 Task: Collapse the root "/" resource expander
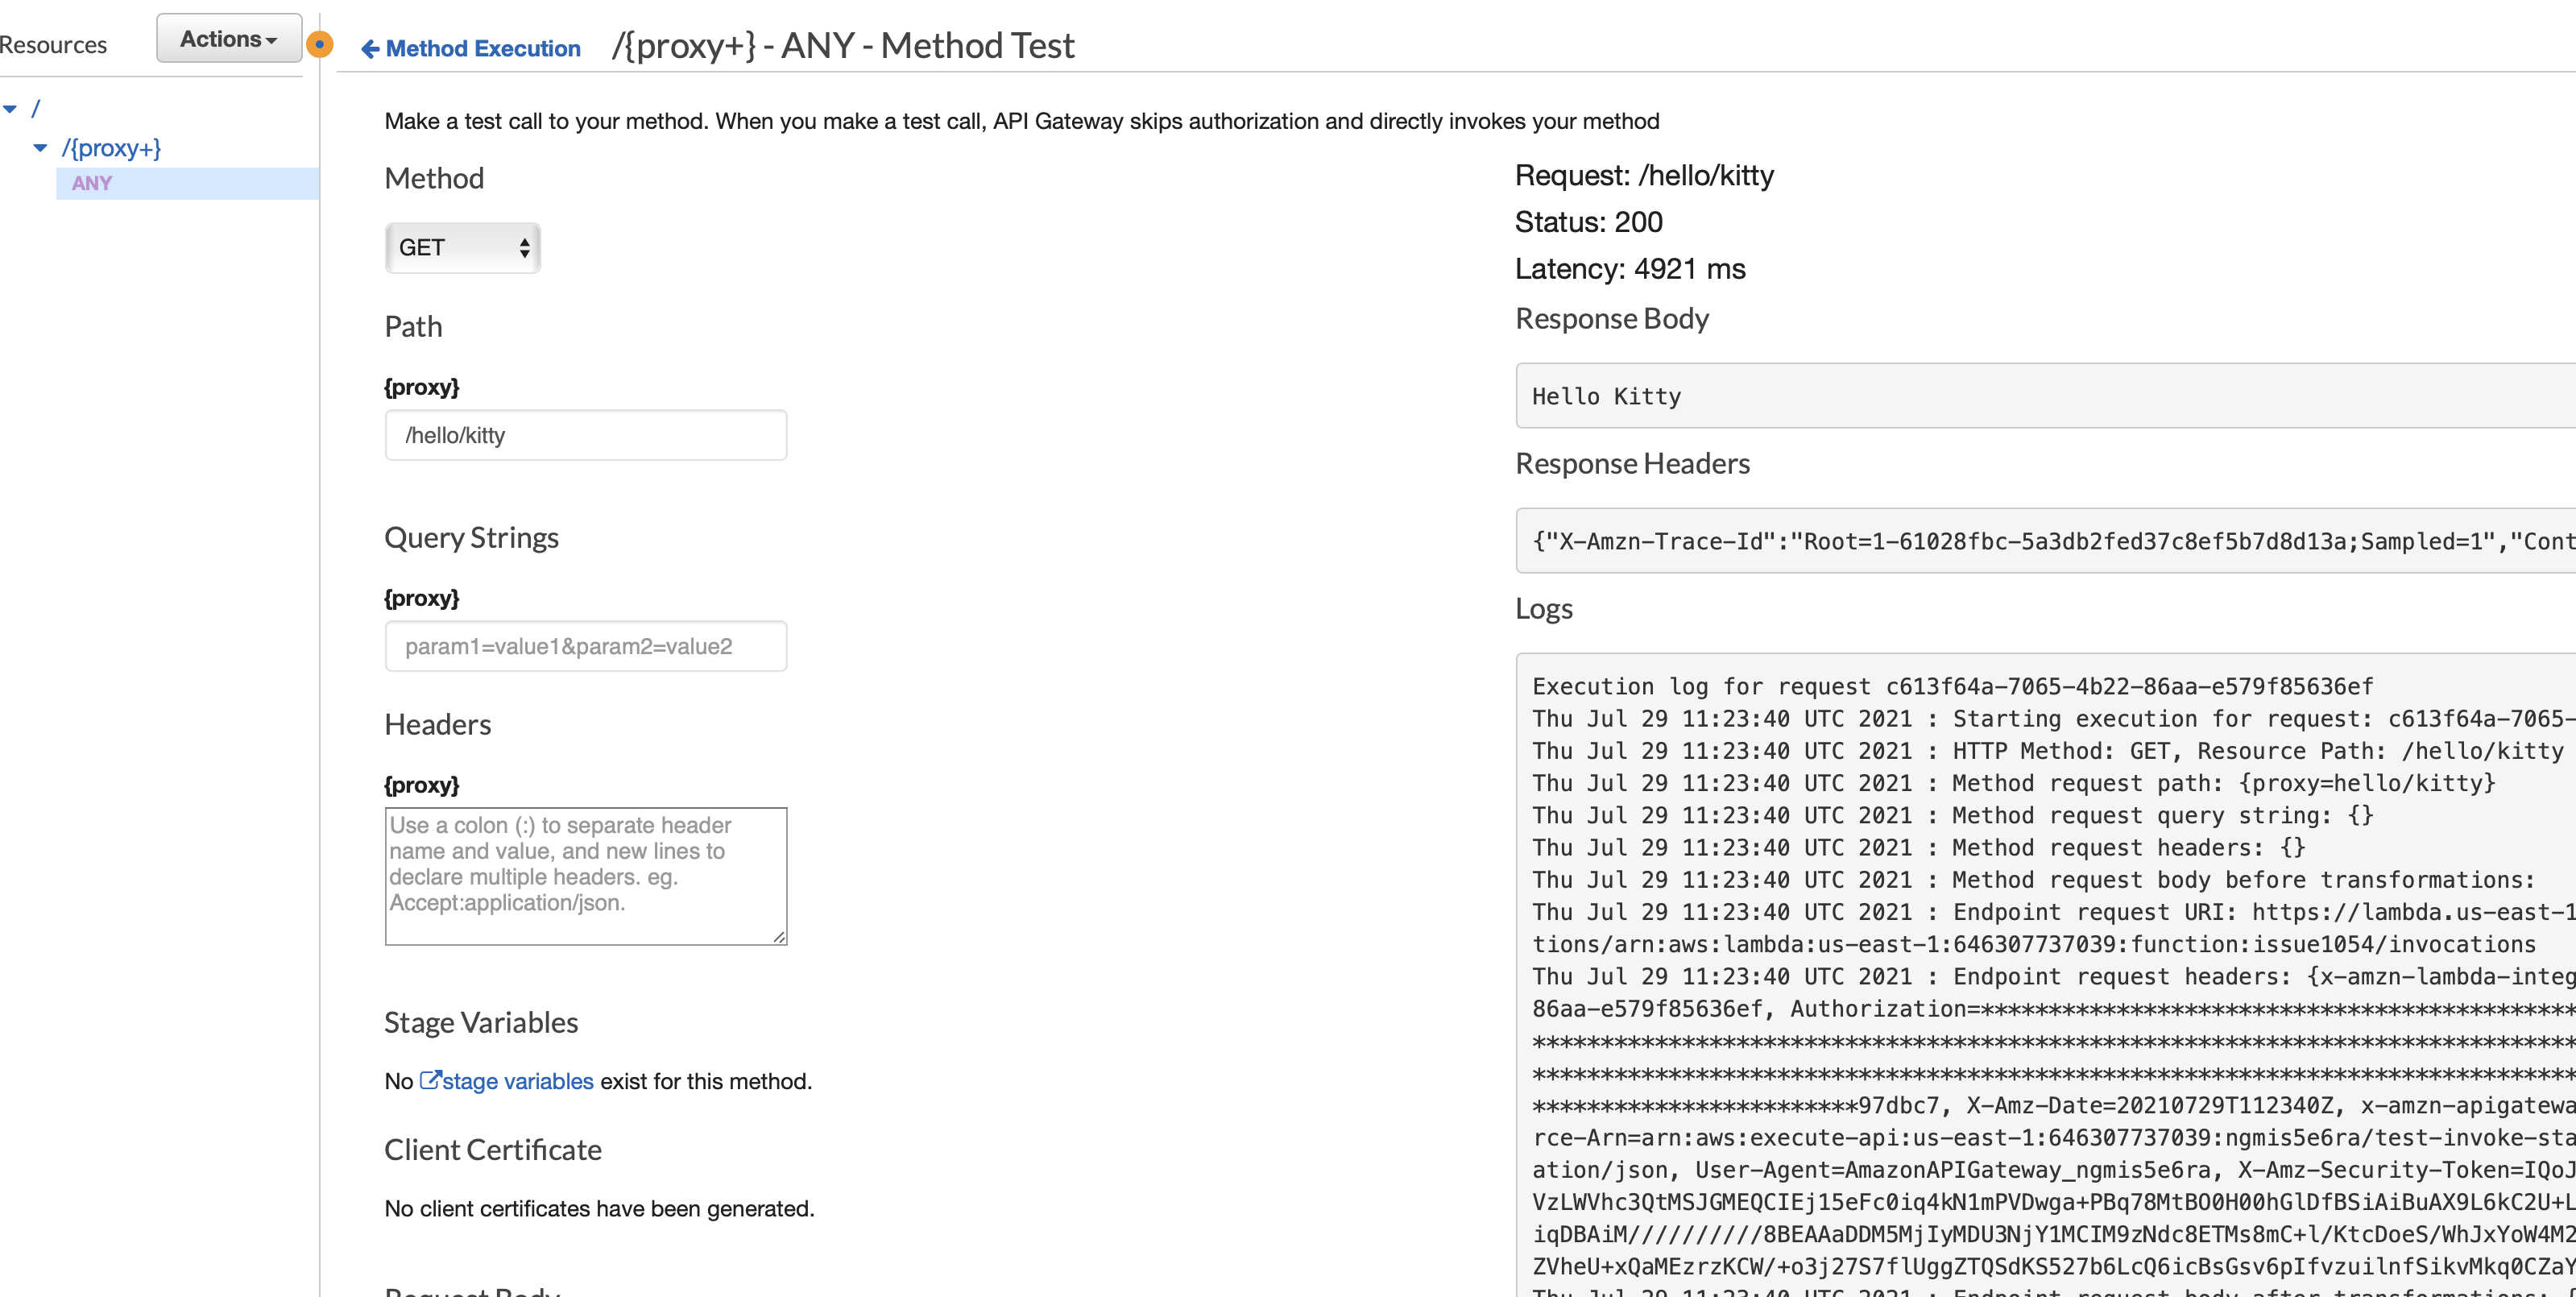12,108
